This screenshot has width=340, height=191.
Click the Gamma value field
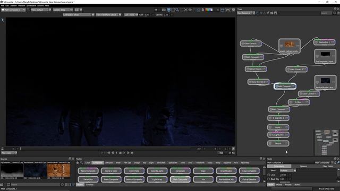point(166,15)
